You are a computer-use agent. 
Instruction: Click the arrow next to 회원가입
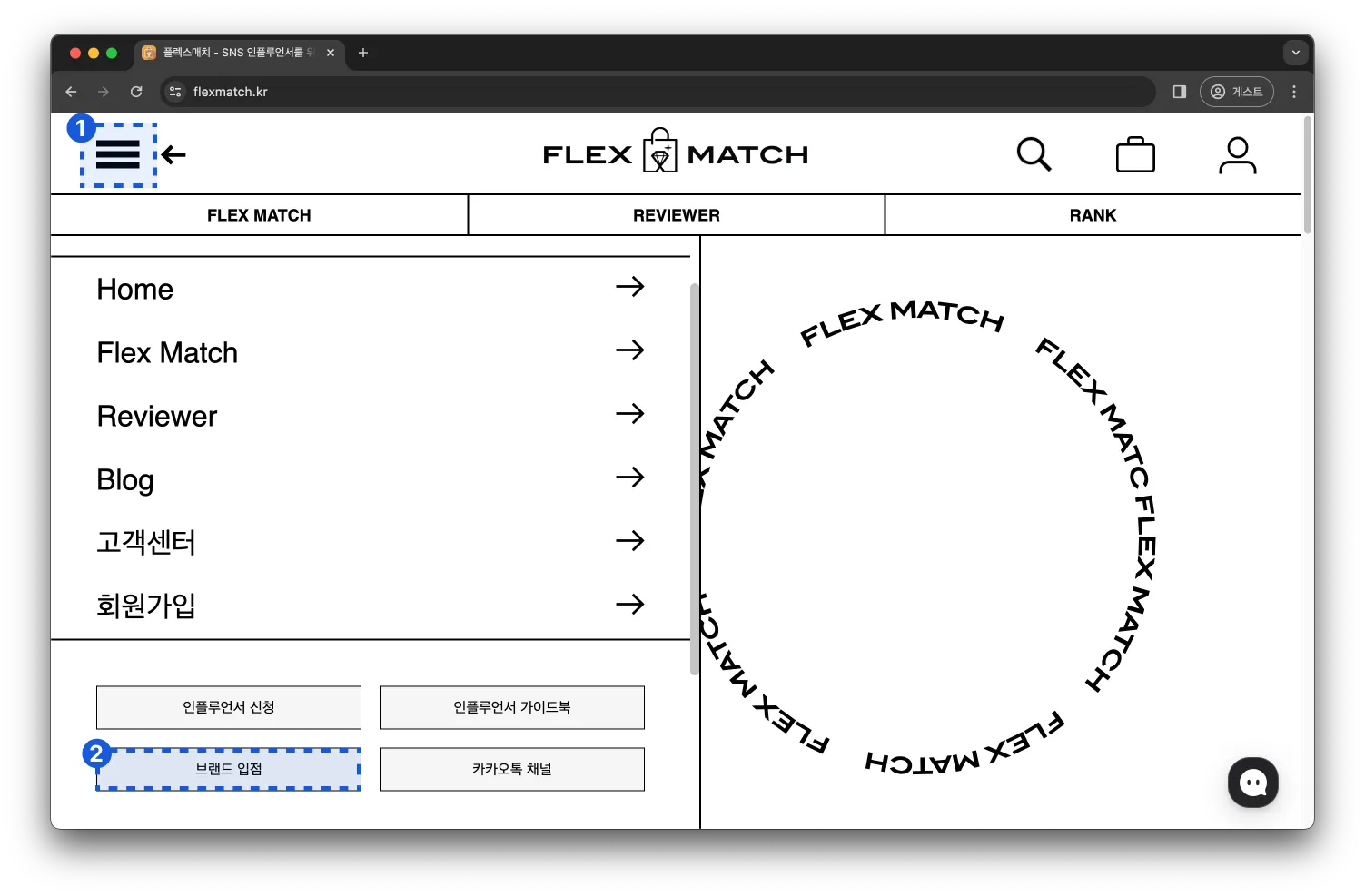click(630, 605)
